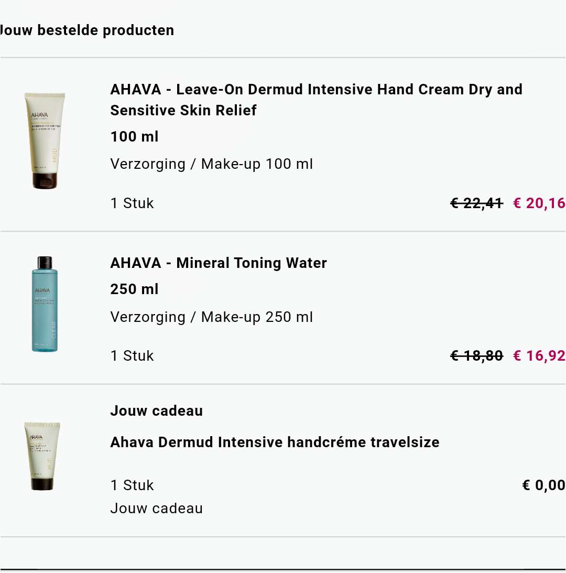The image size is (566, 573).
Task: Click Verzorging / Make-up 100 ml text
Action: [212, 164]
